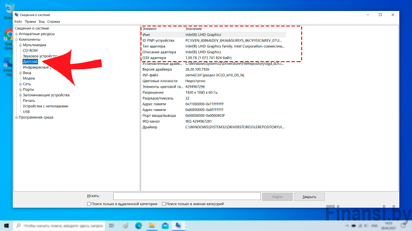Viewport: 412px width, 231px height.
Task: Expand Аппаратные ресурсы tree node
Action: click(16, 34)
